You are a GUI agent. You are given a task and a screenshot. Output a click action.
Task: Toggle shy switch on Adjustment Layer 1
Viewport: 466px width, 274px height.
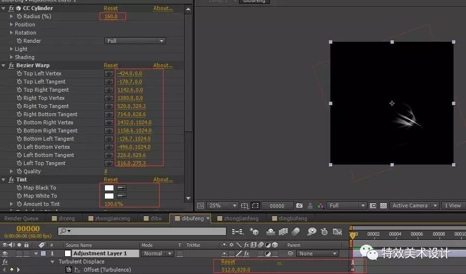click(225, 253)
